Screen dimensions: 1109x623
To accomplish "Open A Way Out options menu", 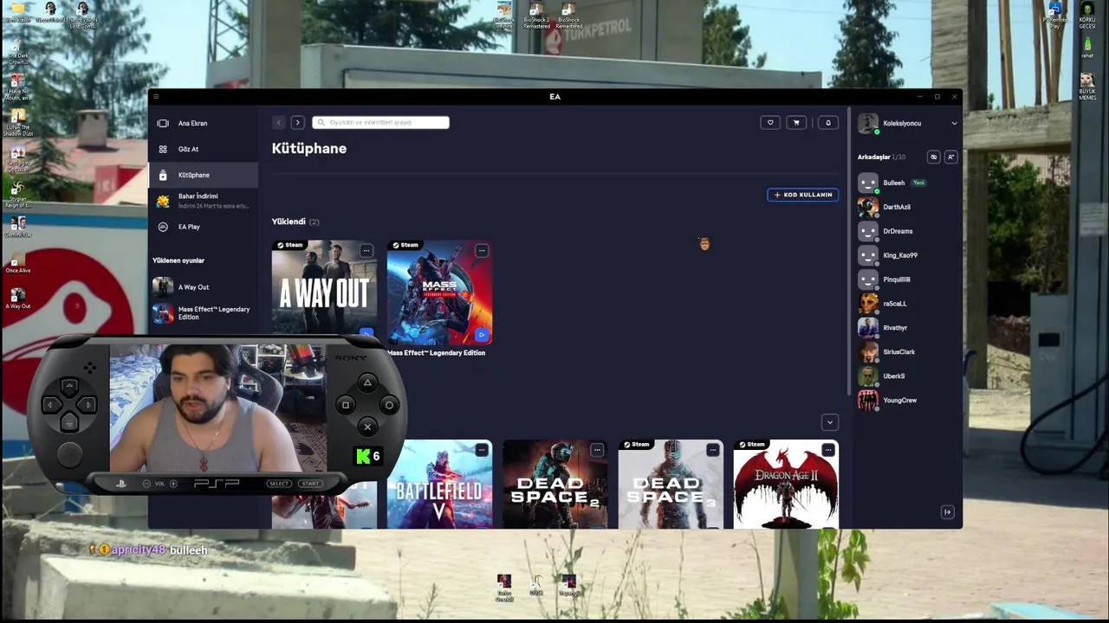I will point(366,251).
